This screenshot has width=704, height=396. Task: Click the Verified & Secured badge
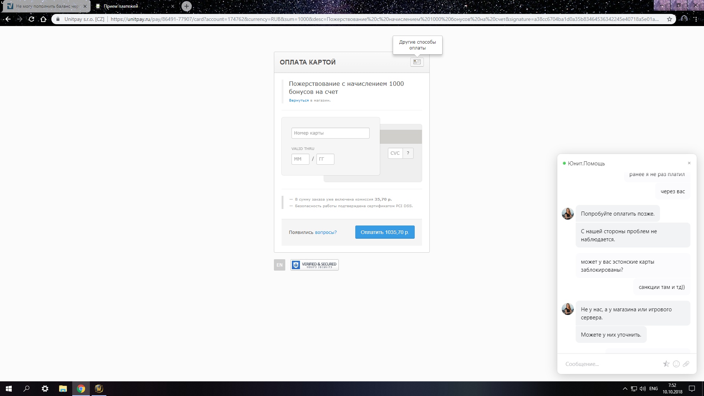point(314,265)
